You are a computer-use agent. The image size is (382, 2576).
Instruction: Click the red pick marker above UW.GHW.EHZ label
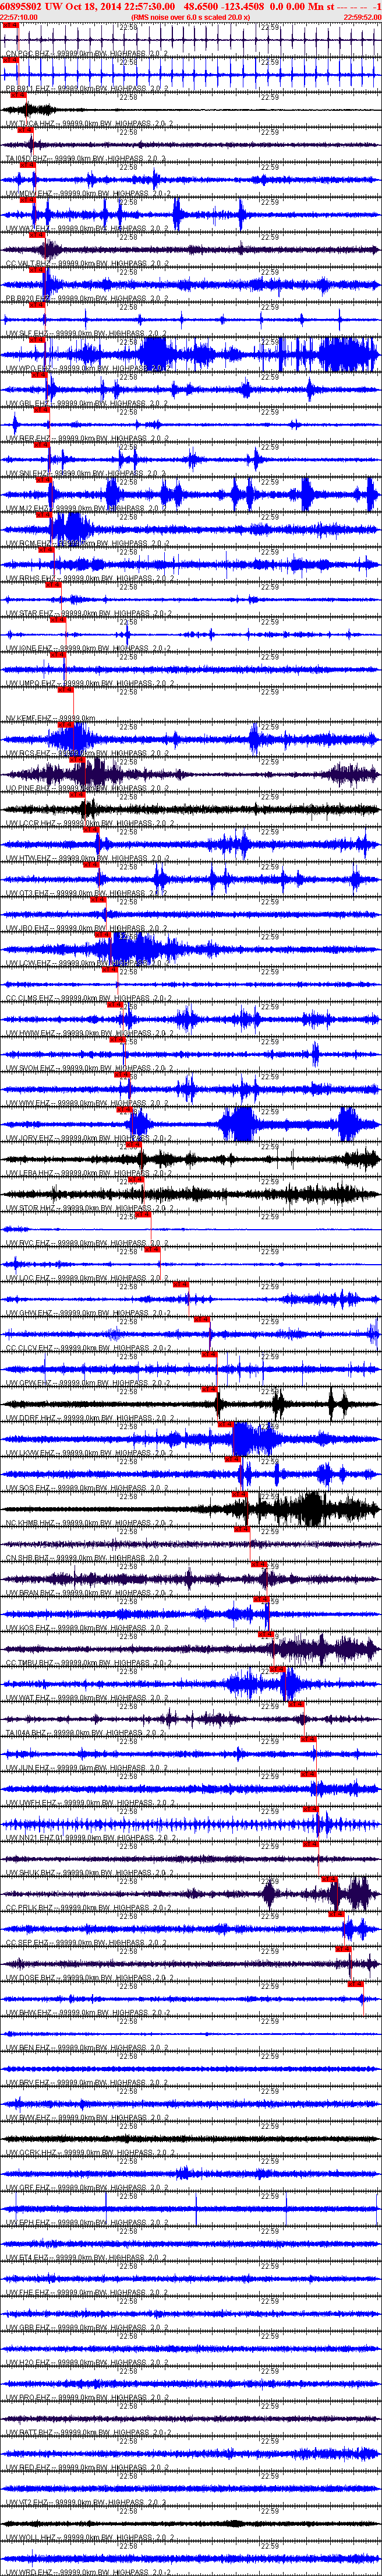pos(181,1284)
